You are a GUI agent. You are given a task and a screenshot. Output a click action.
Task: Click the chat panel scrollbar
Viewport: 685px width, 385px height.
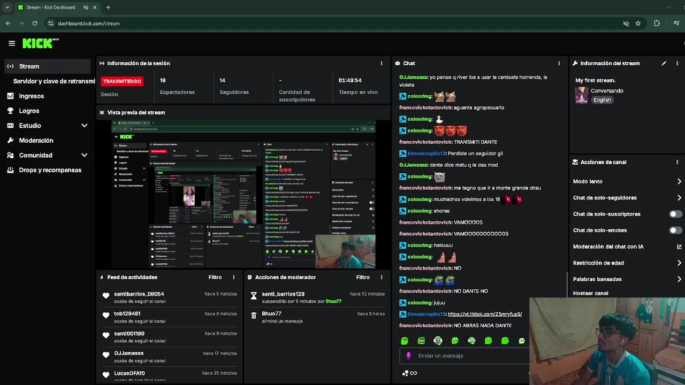[x=566, y=283]
